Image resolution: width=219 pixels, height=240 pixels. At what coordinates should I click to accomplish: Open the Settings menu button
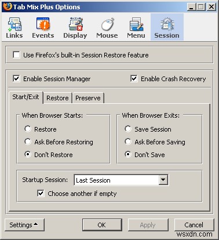coord(24,225)
